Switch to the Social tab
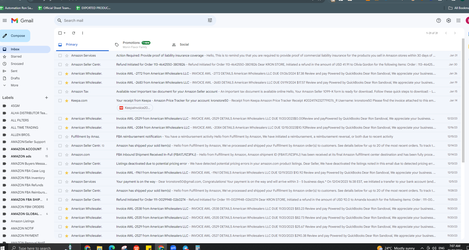469x250 pixels. click(184, 45)
